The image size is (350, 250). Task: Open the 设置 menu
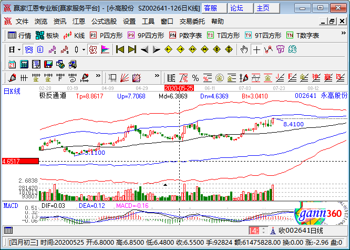pyautogui.click(x=129, y=22)
